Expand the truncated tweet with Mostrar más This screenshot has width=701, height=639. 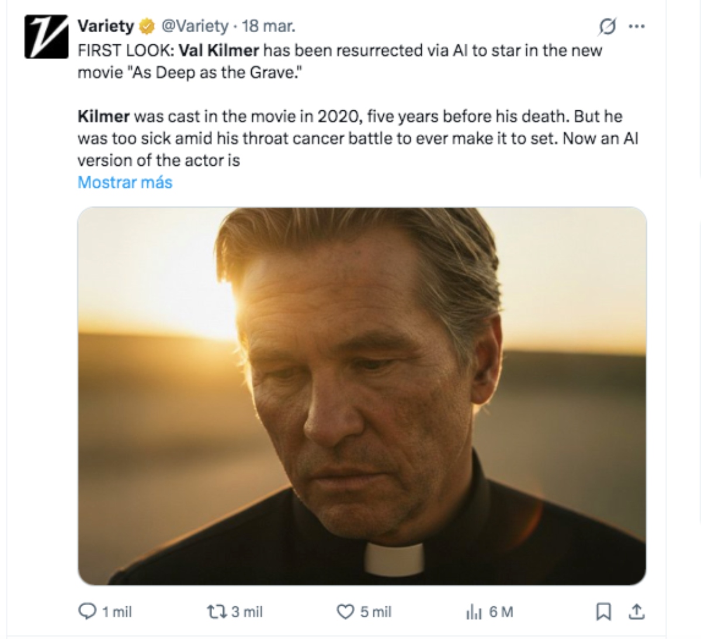124,182
